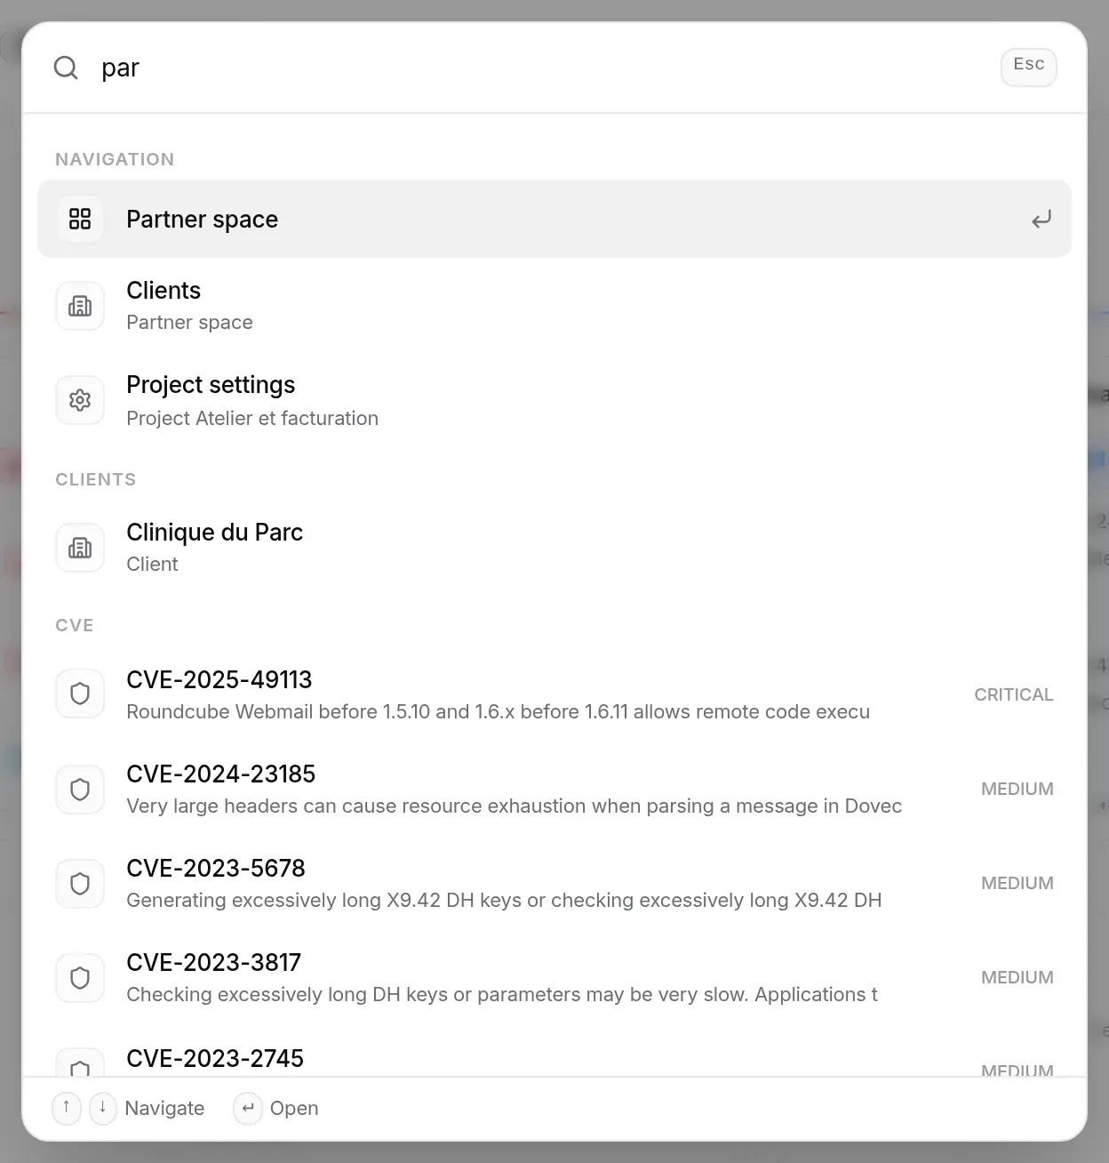Click the CRITICAL severity label

[1014, 694]
